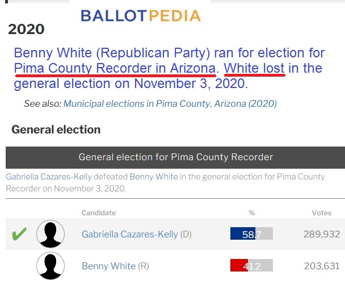This screenshot has height=305, width=345.
Task: Click the underlined White lost text
Action: click(x=254, y=69)
